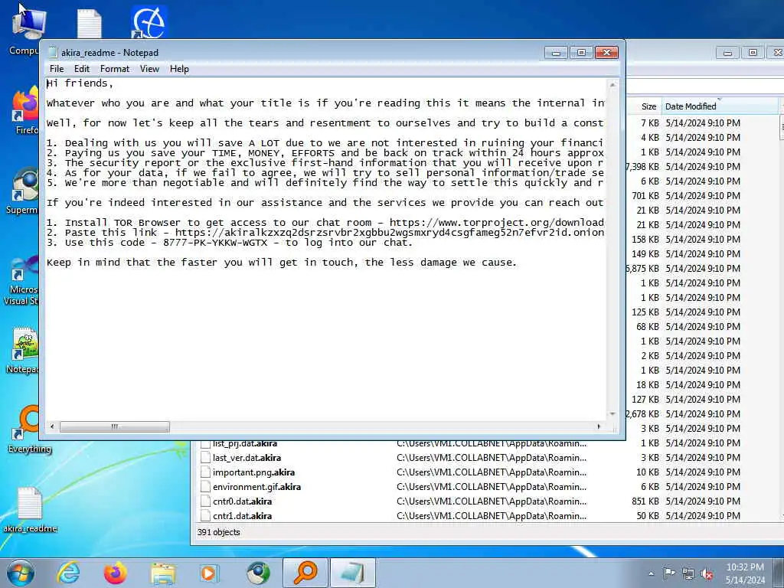The height and width of the screenshot is (588, 784).
Task: Click file icon of list_prj.dat.akira
Action: [x=205, y=443]
